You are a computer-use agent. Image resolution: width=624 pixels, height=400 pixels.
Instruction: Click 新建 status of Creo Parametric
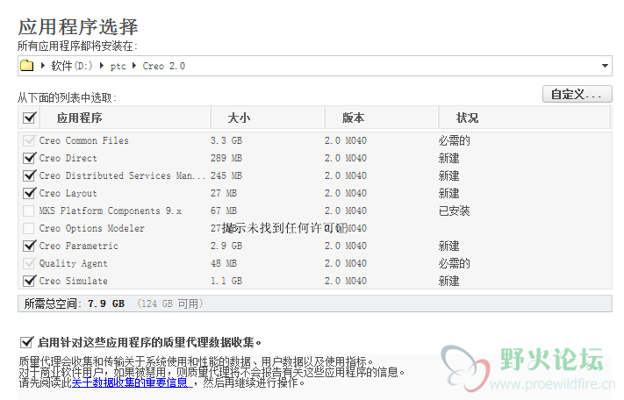pyautogui.click(x=448, y=246)
